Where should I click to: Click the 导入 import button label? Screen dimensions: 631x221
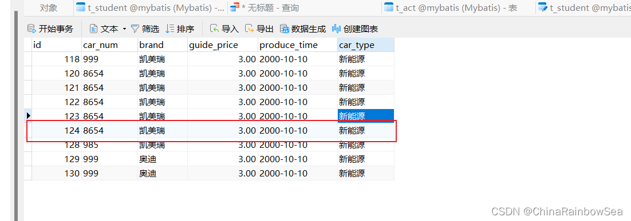point(230,29)
